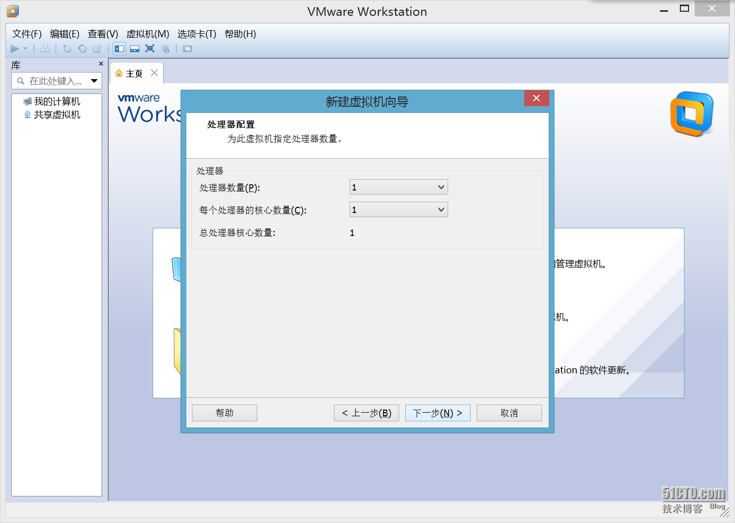The height and width of the screenshot is (523, 735).
Task: Open the 帮助(H) menu
Action: point(240,34)
